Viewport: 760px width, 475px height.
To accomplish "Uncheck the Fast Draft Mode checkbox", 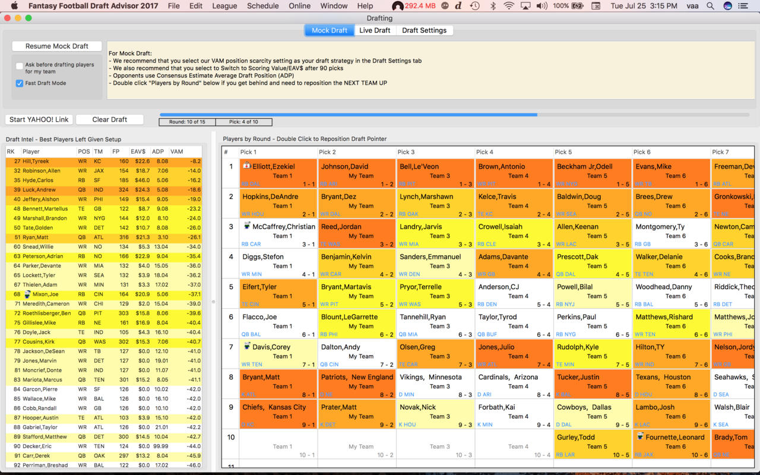I will pyautogui.click(x=20, y=83).
